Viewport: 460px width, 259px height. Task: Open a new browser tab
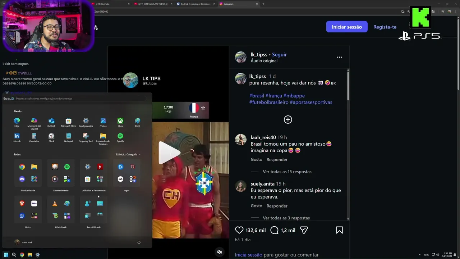click(x=263, y=4)
